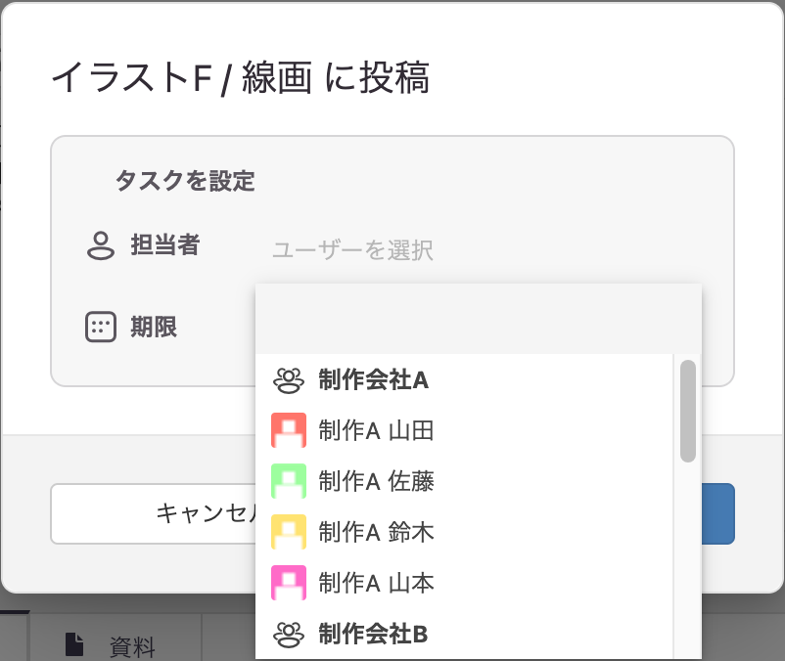Click the タスクを設定 heading
The height and width of the screenshot is (661, 785).
pyautogui.click(x=185, y=181)
